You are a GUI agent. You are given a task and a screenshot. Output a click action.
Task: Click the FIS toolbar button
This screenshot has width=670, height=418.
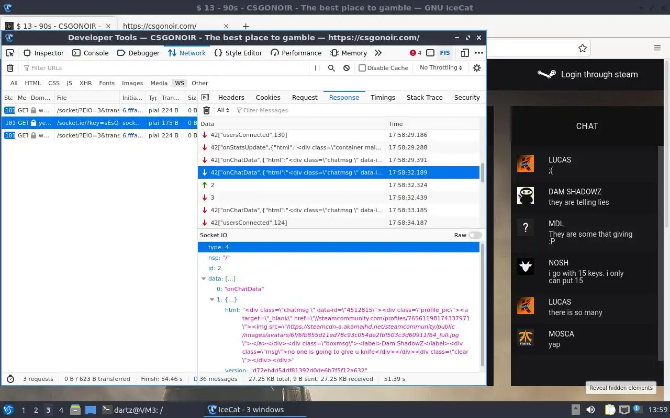pos(445,53)
